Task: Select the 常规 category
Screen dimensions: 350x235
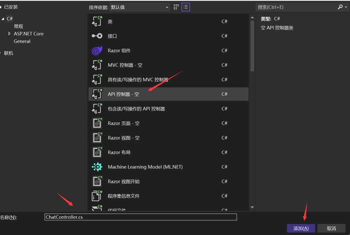Action: pyautogui.click(x=18, y=26)
